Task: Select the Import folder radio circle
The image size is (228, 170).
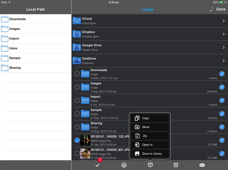Action: [77, 100]
